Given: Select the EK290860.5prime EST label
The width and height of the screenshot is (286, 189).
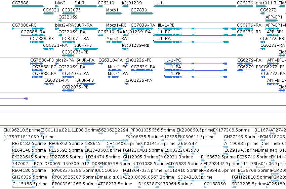Looking at the screenshot, I should 195,130.
